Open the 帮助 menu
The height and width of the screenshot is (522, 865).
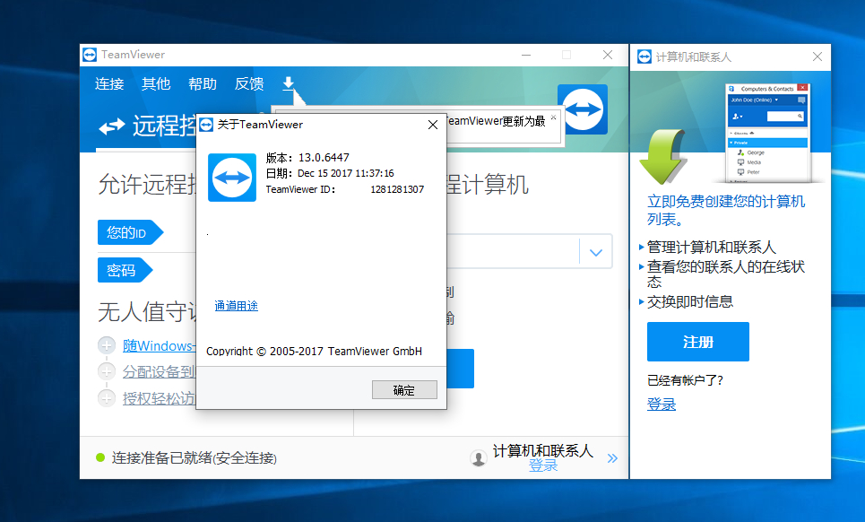[x=203, y=84]
